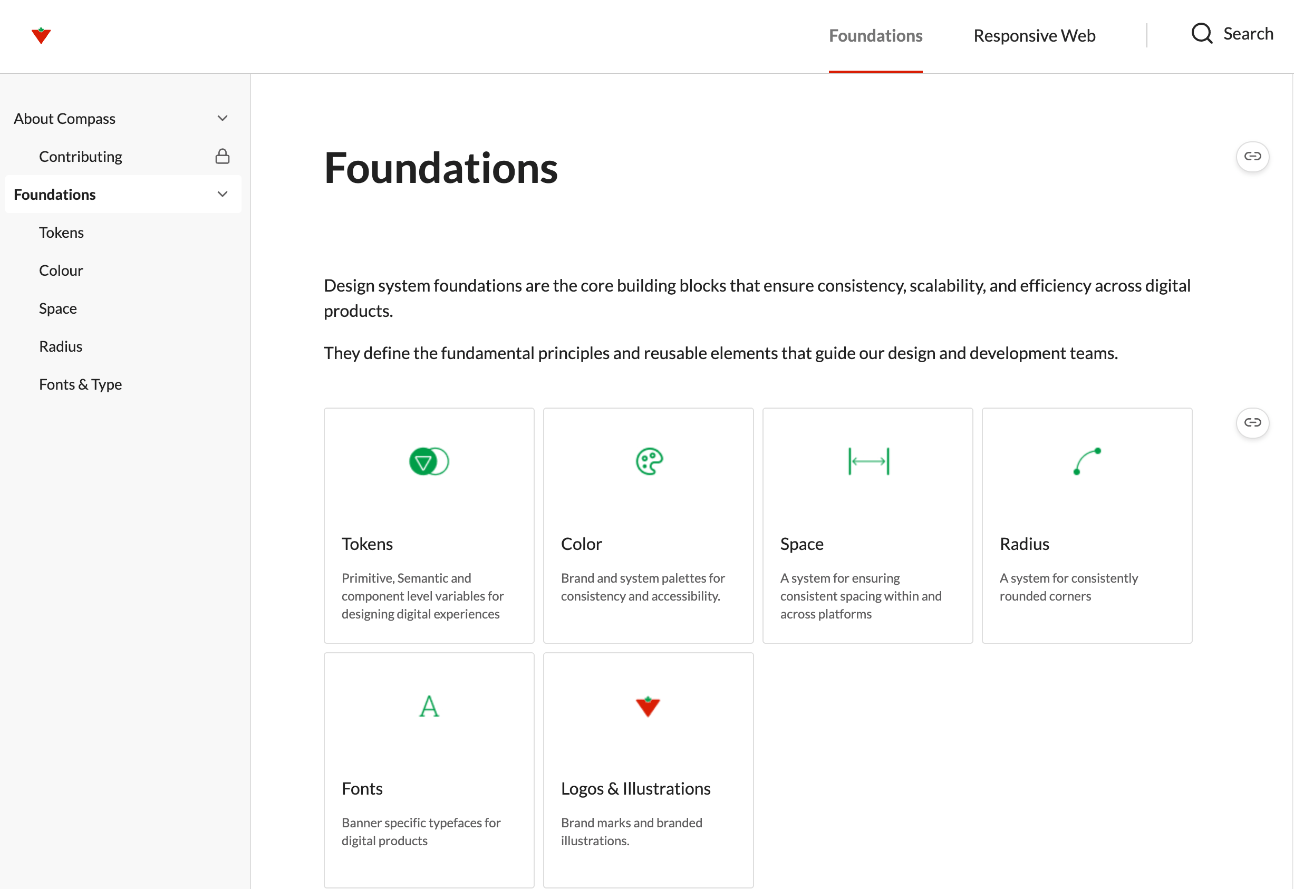Click the Fonts card letter A icon
This screenshot has width=1294, height=889.
tap(429, 707)
